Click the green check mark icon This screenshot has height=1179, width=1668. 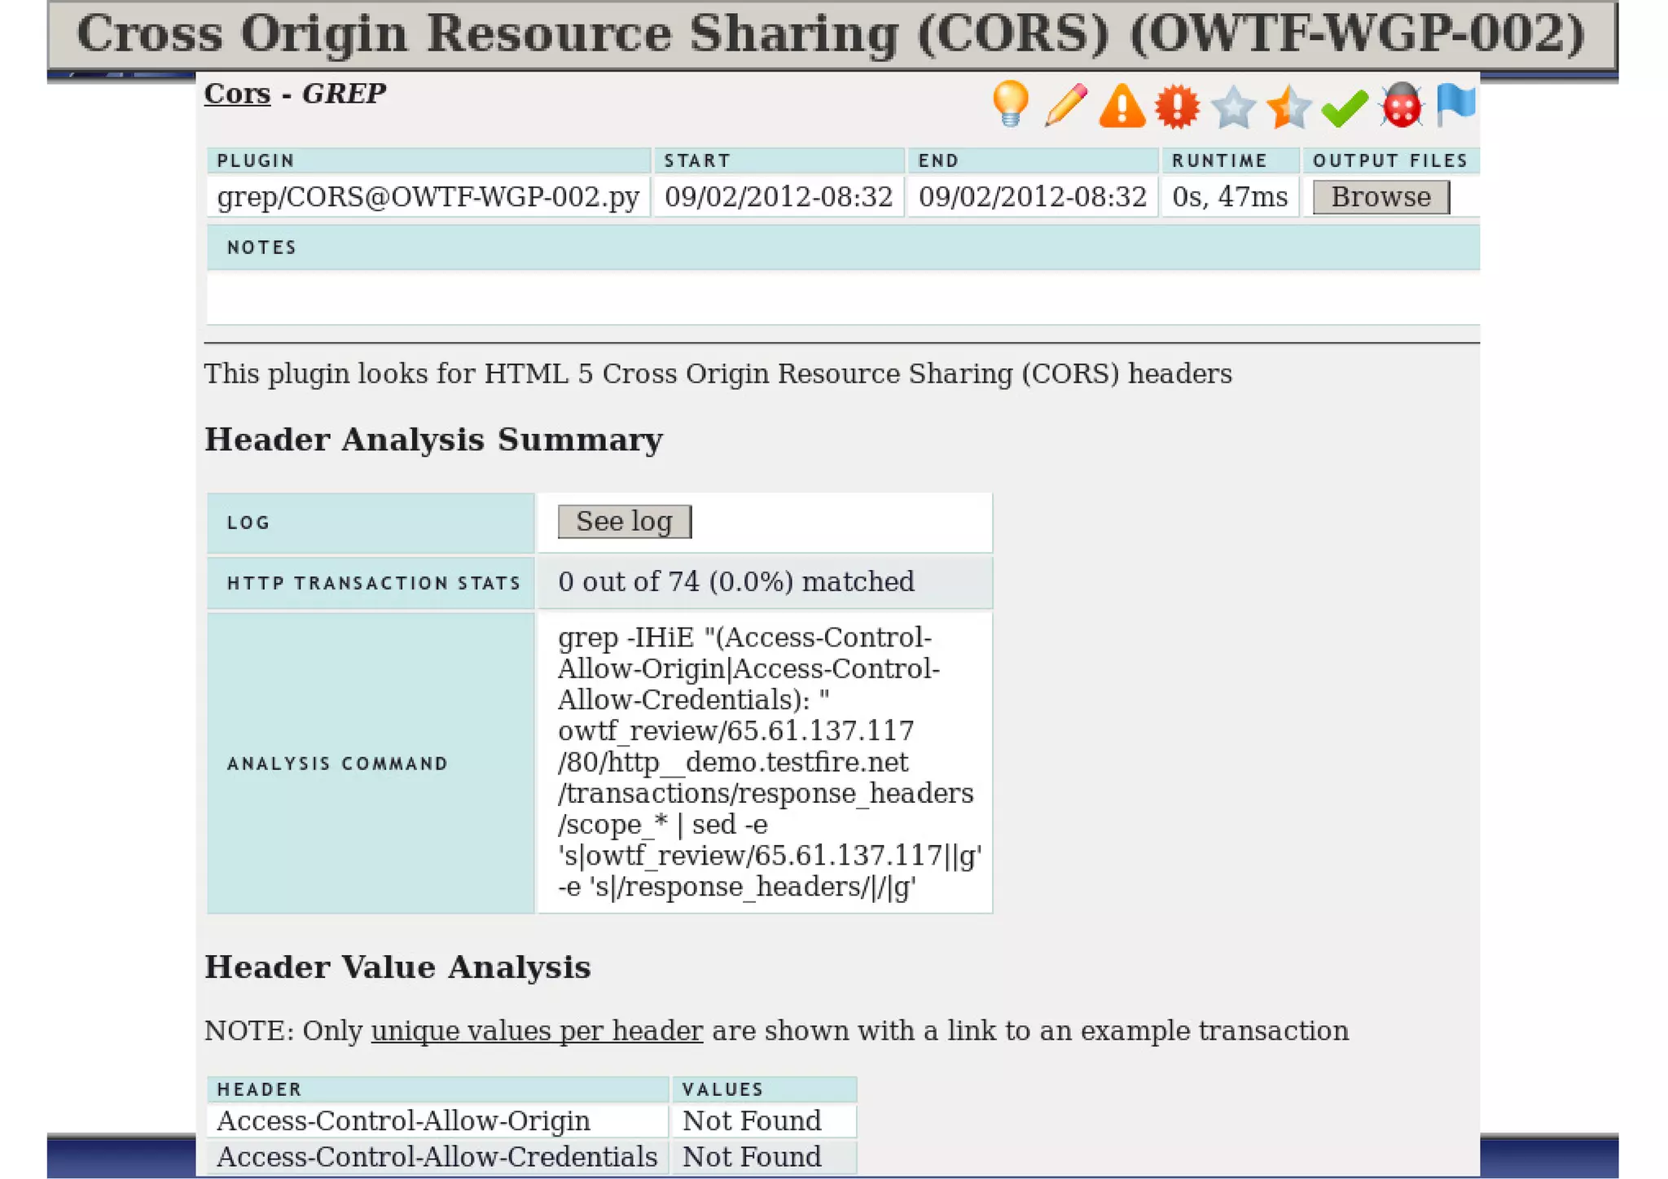coord(1345,107)
